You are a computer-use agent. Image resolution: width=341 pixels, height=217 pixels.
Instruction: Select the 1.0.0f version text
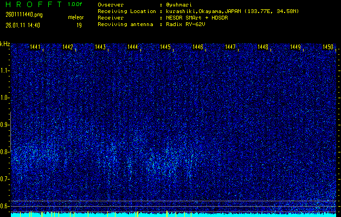click(x=75, y=4)
